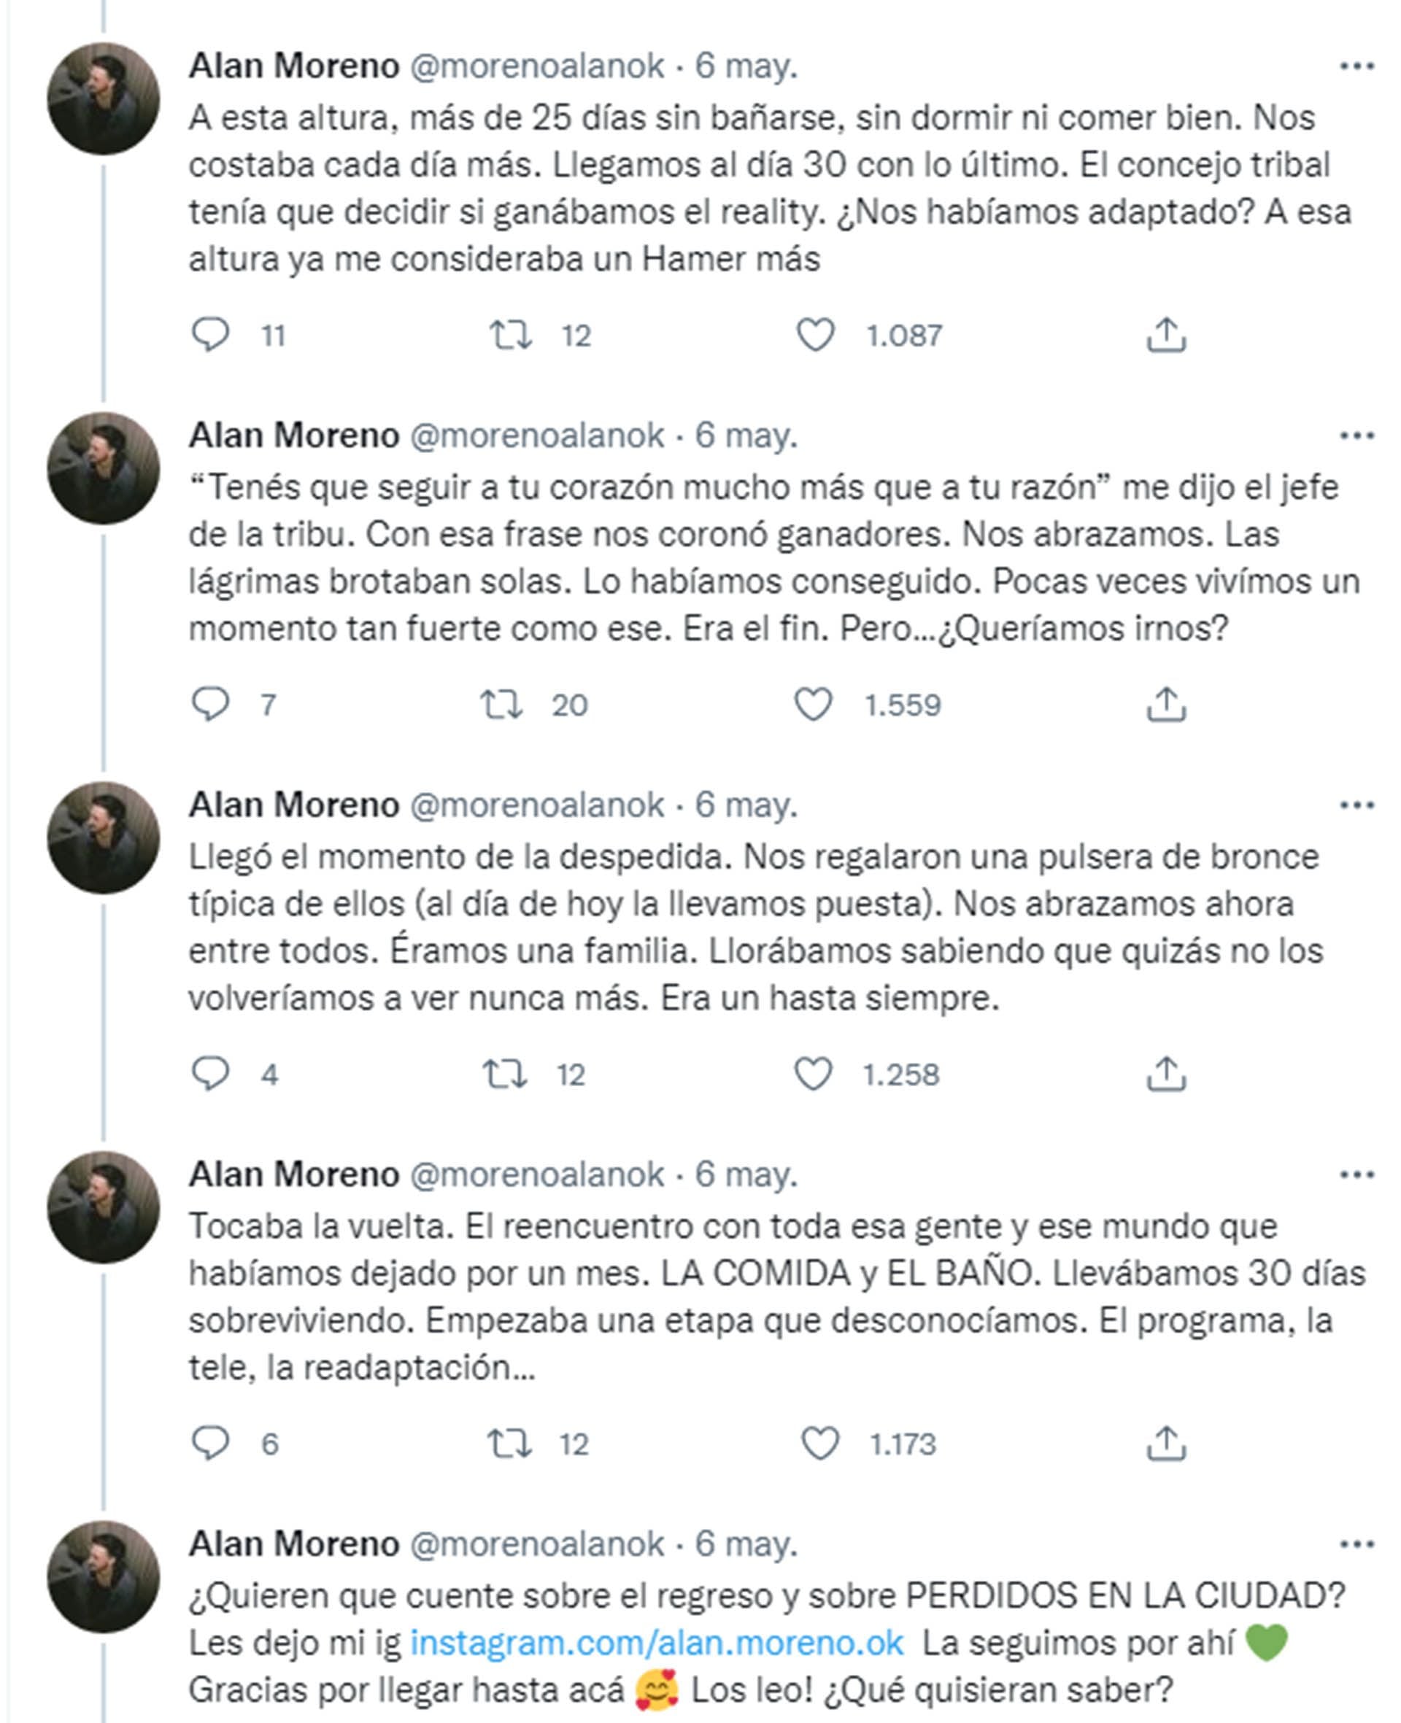Open the three-dot menu on the PERDIDOS EN LA CIUDAD tweet

click(x=1356, y=1545)
